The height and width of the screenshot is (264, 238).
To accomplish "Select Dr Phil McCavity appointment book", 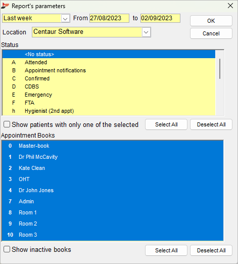I will pos(113,157).
